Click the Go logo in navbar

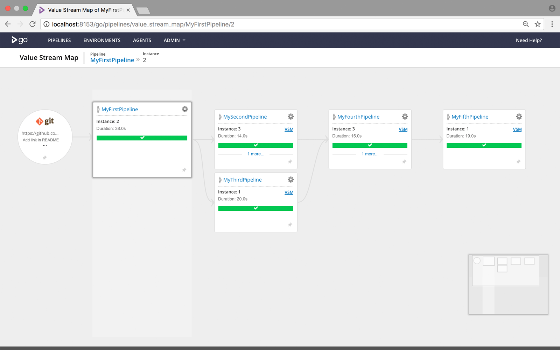20,40
